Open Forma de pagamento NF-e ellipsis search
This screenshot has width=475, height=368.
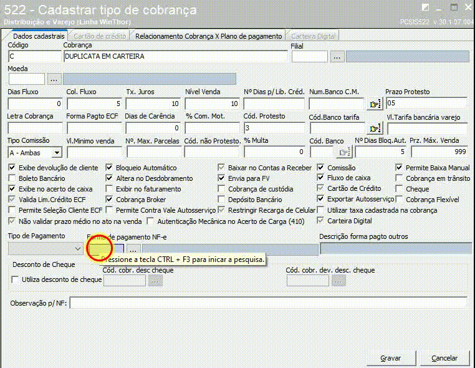pos(133,249)
